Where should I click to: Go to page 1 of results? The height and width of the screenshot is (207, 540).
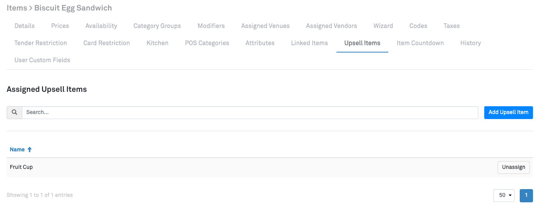[526, 195]
